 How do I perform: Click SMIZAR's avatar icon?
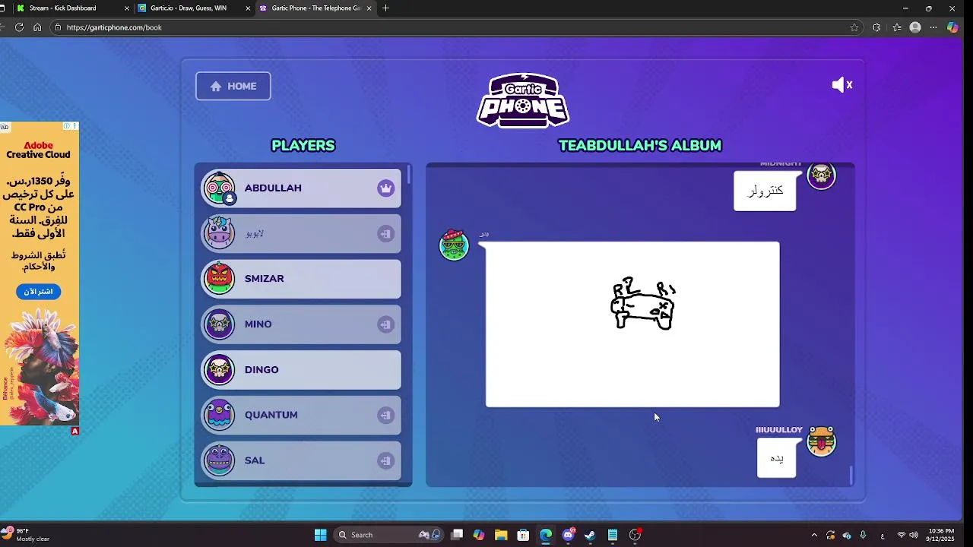point(220,279)
